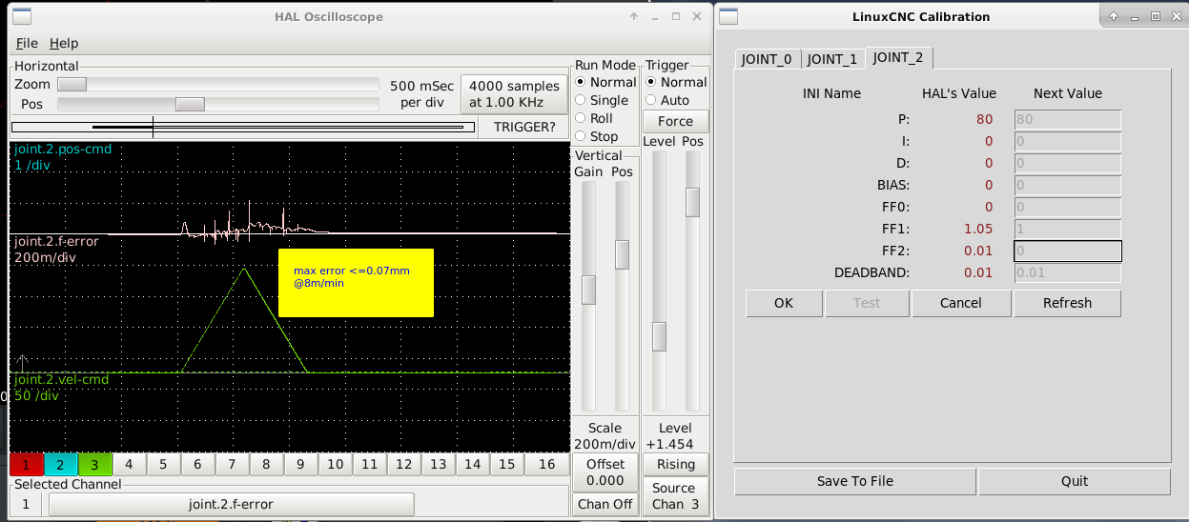This screenshot has width=1189, height=522.
Task: Select oscilloscope channel 14
Action: pyautogui.click(x=472, y=464)
